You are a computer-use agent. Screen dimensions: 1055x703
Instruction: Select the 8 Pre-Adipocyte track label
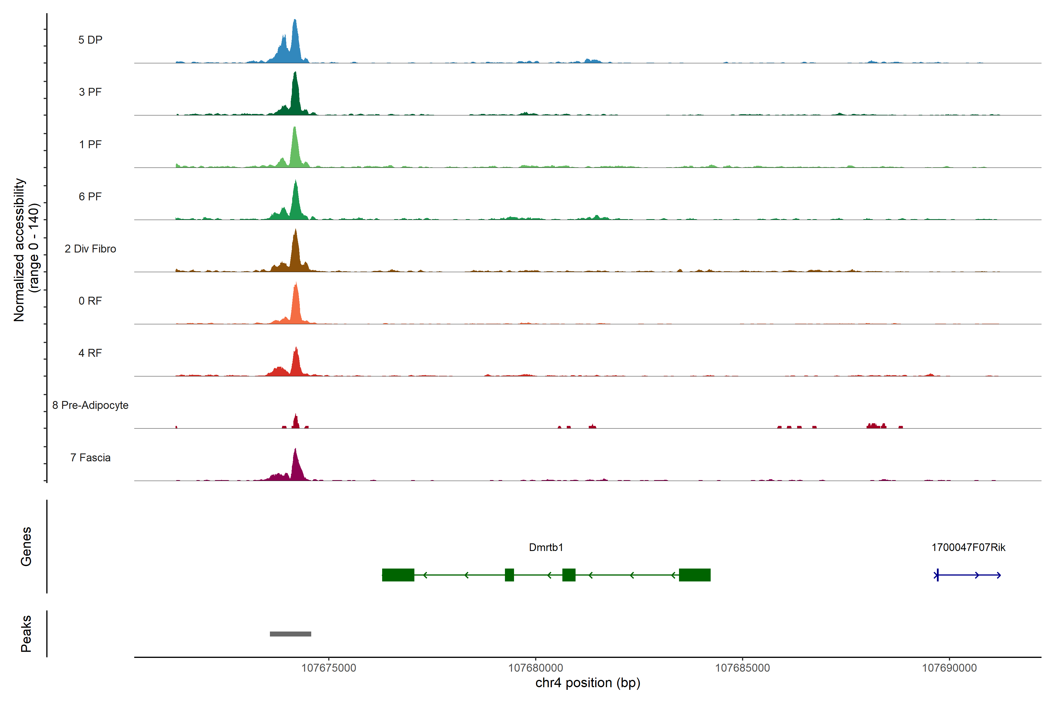click(x=90, y=405)
